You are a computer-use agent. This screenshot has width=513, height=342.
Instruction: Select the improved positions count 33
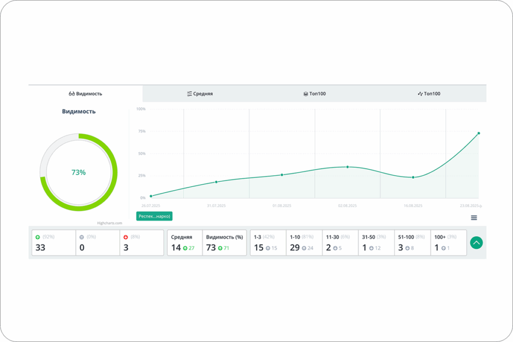click(40, 247)
